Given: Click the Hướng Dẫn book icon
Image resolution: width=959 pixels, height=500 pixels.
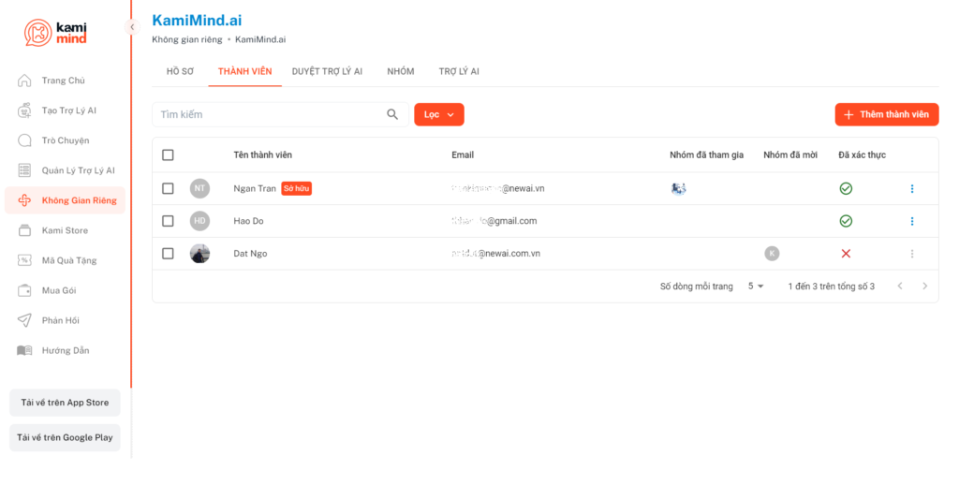Looking at the screenshot, I should (x=24, y=349).
